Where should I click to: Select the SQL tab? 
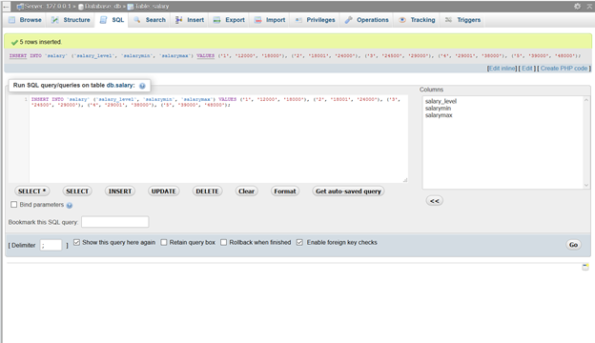112,20
